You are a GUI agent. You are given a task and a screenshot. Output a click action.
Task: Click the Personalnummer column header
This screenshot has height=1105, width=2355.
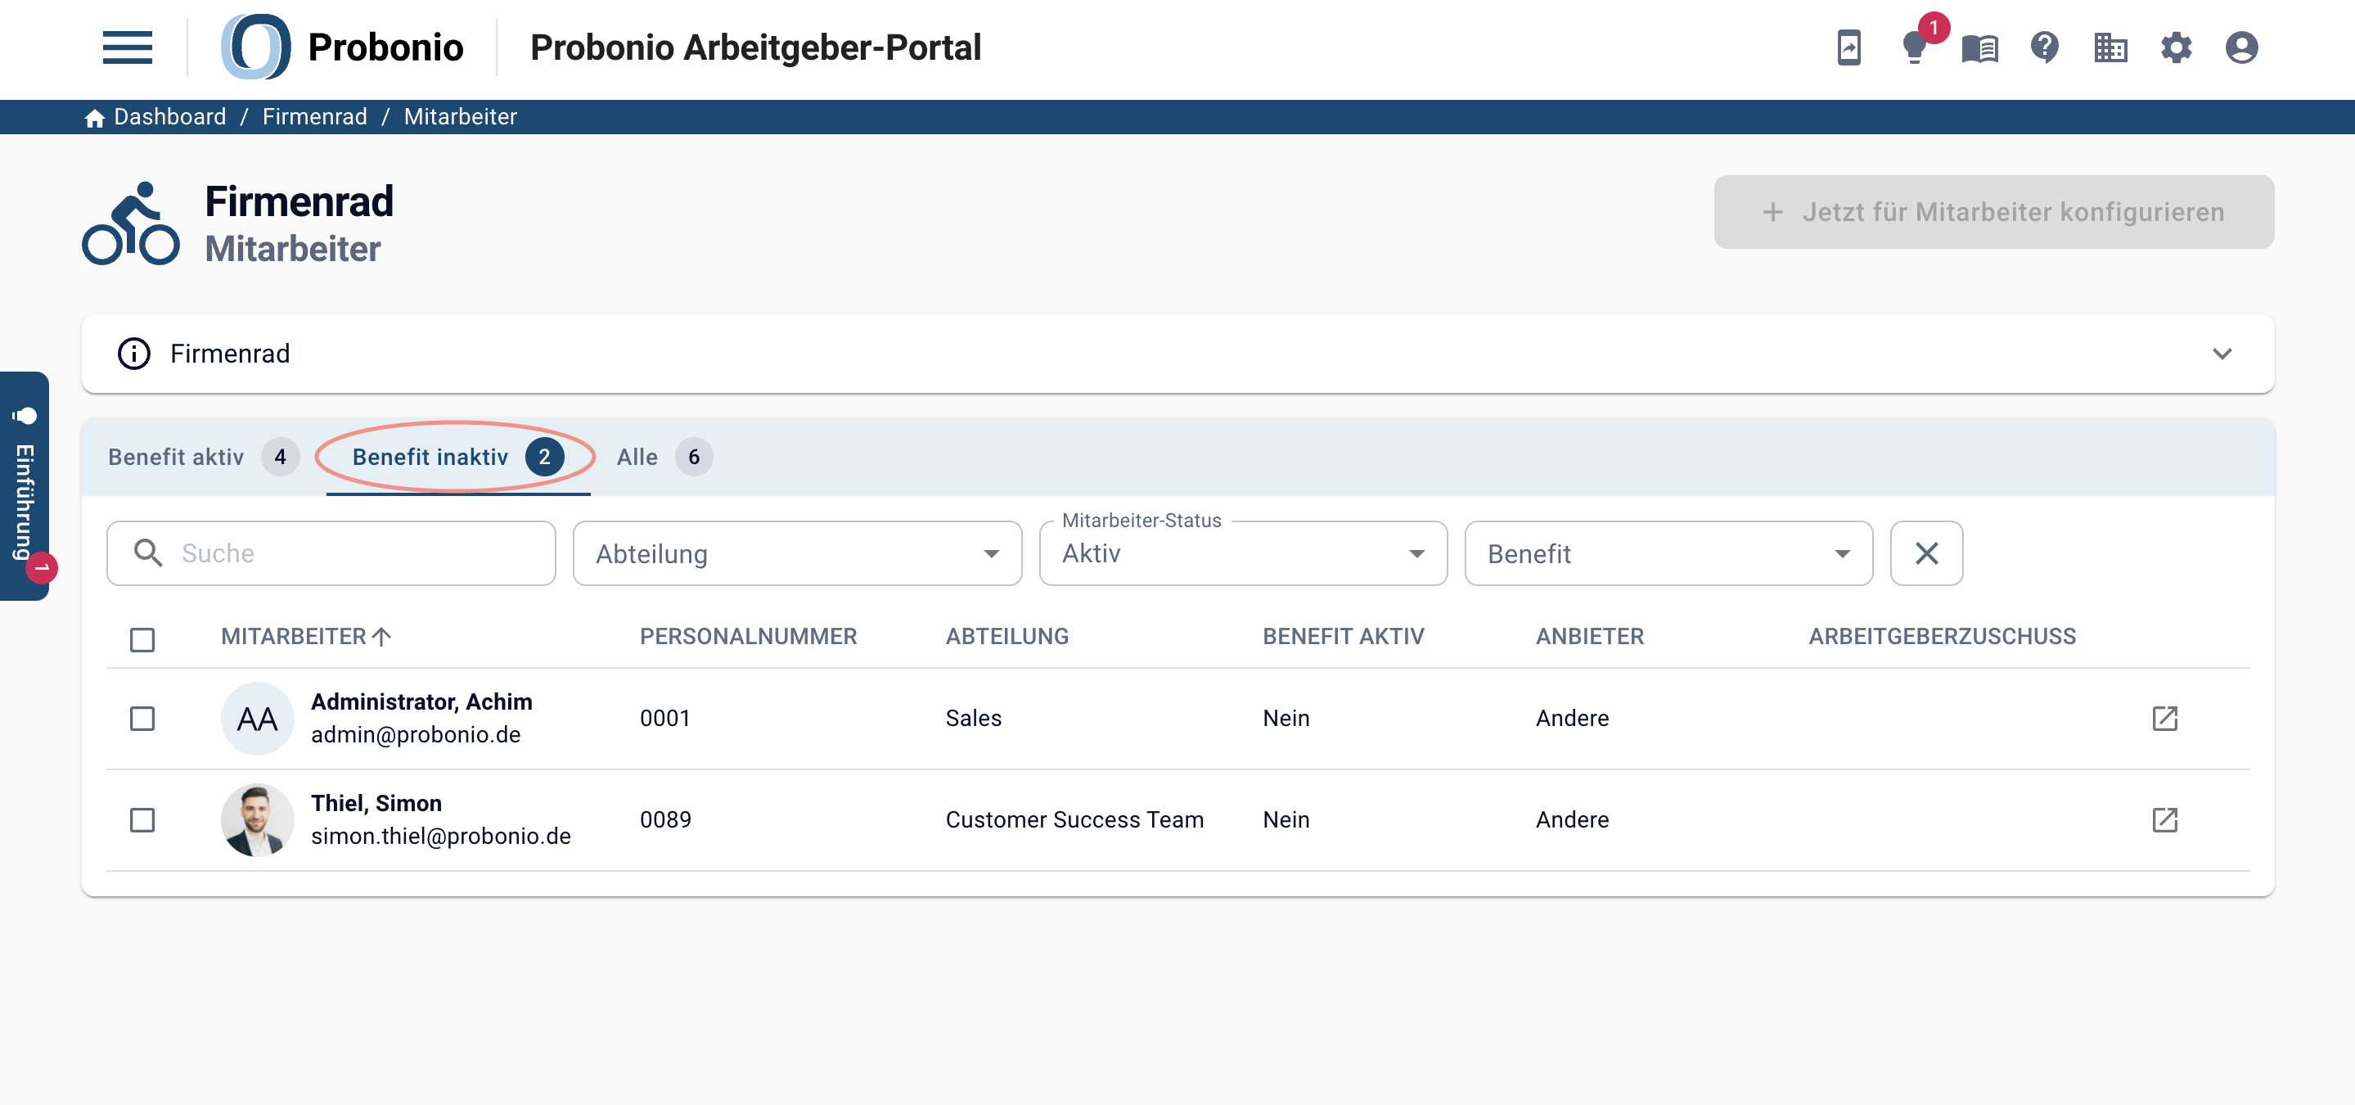pos(748,637)
